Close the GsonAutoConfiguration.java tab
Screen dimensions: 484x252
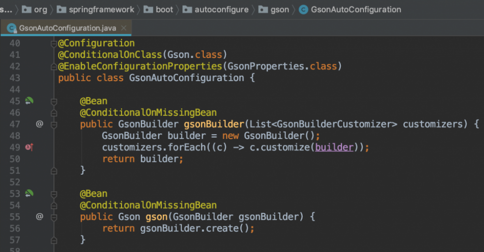coord(124,28)
